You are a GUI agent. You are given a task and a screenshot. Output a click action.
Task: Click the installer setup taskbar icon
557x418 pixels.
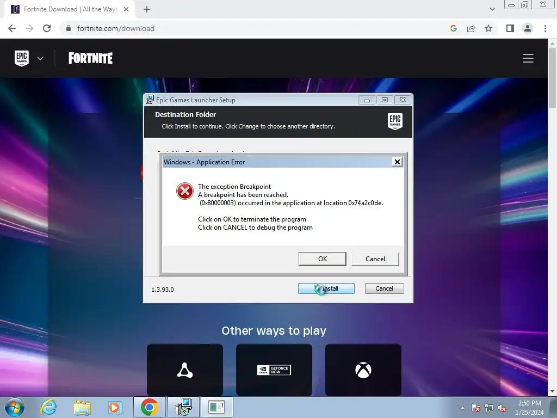click(x=184, y=407)
